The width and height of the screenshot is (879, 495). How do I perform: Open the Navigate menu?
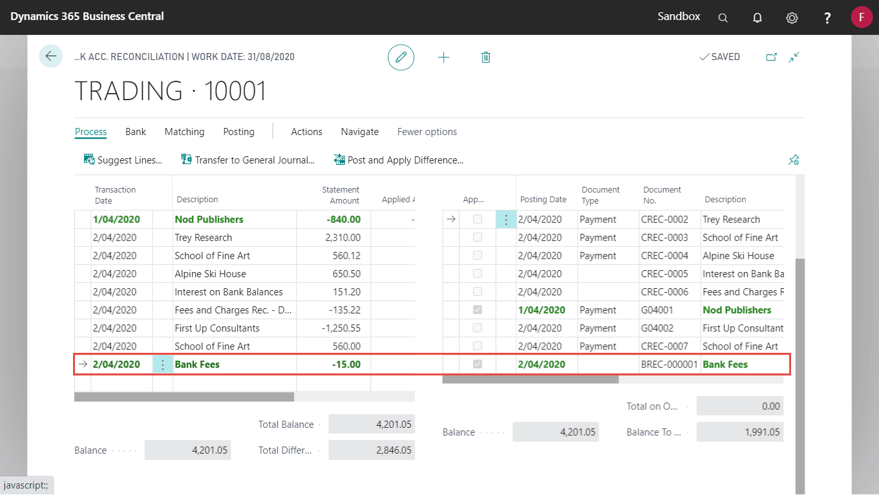(360, 132)
